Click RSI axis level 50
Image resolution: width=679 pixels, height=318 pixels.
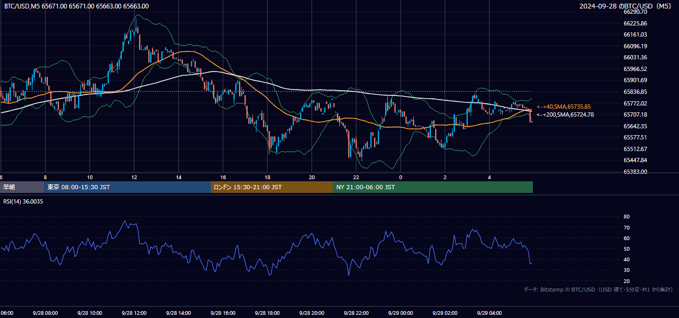coord(626,249)
